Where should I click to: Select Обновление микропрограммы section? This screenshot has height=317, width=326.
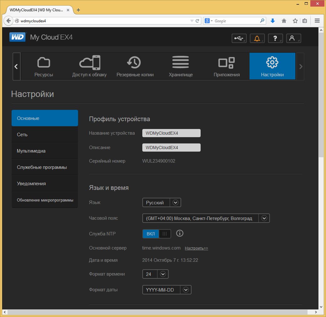(x=45, y=200)
